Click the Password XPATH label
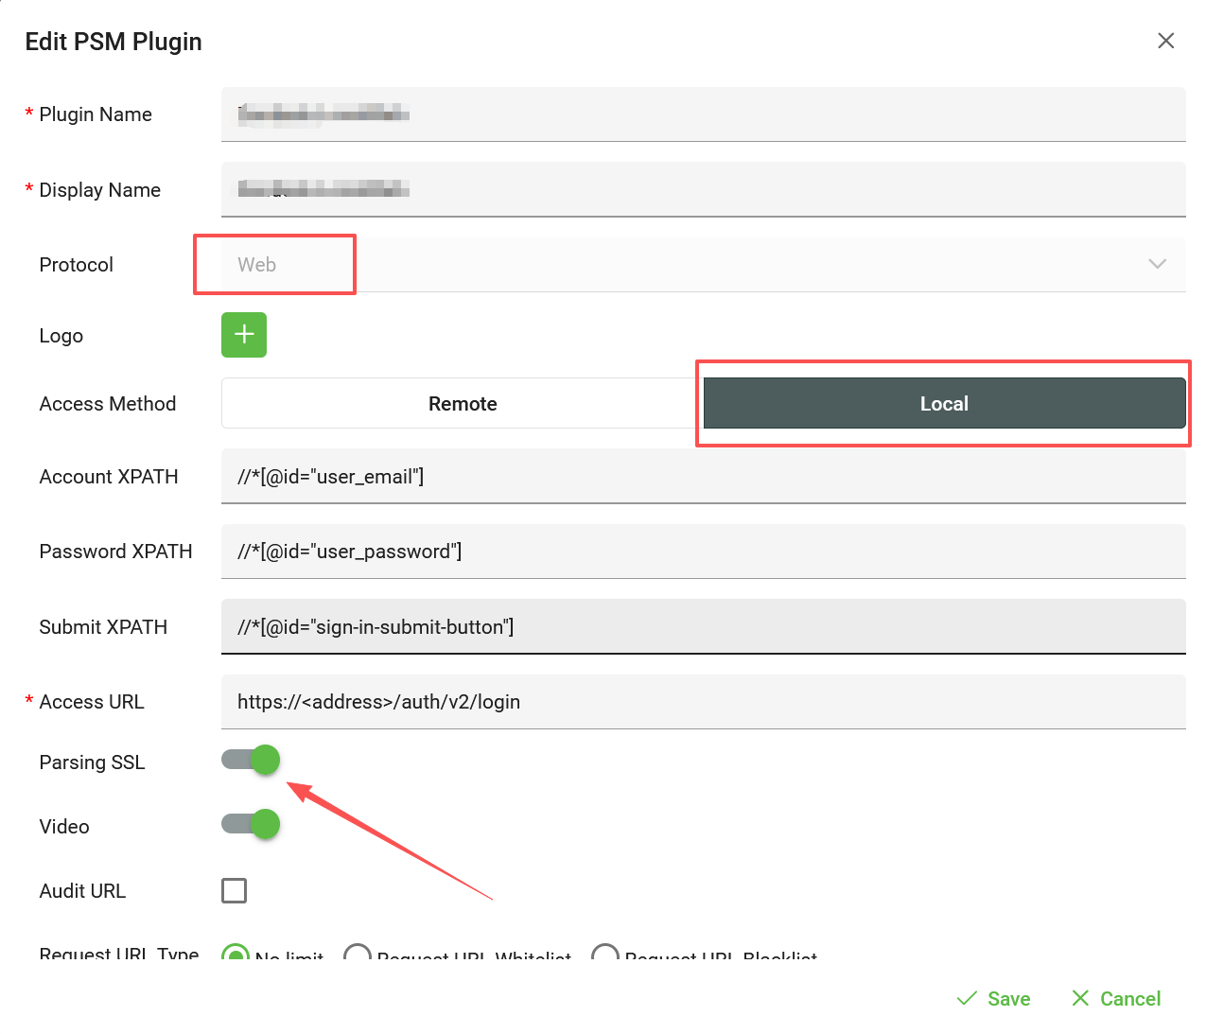 coord(115,552)
